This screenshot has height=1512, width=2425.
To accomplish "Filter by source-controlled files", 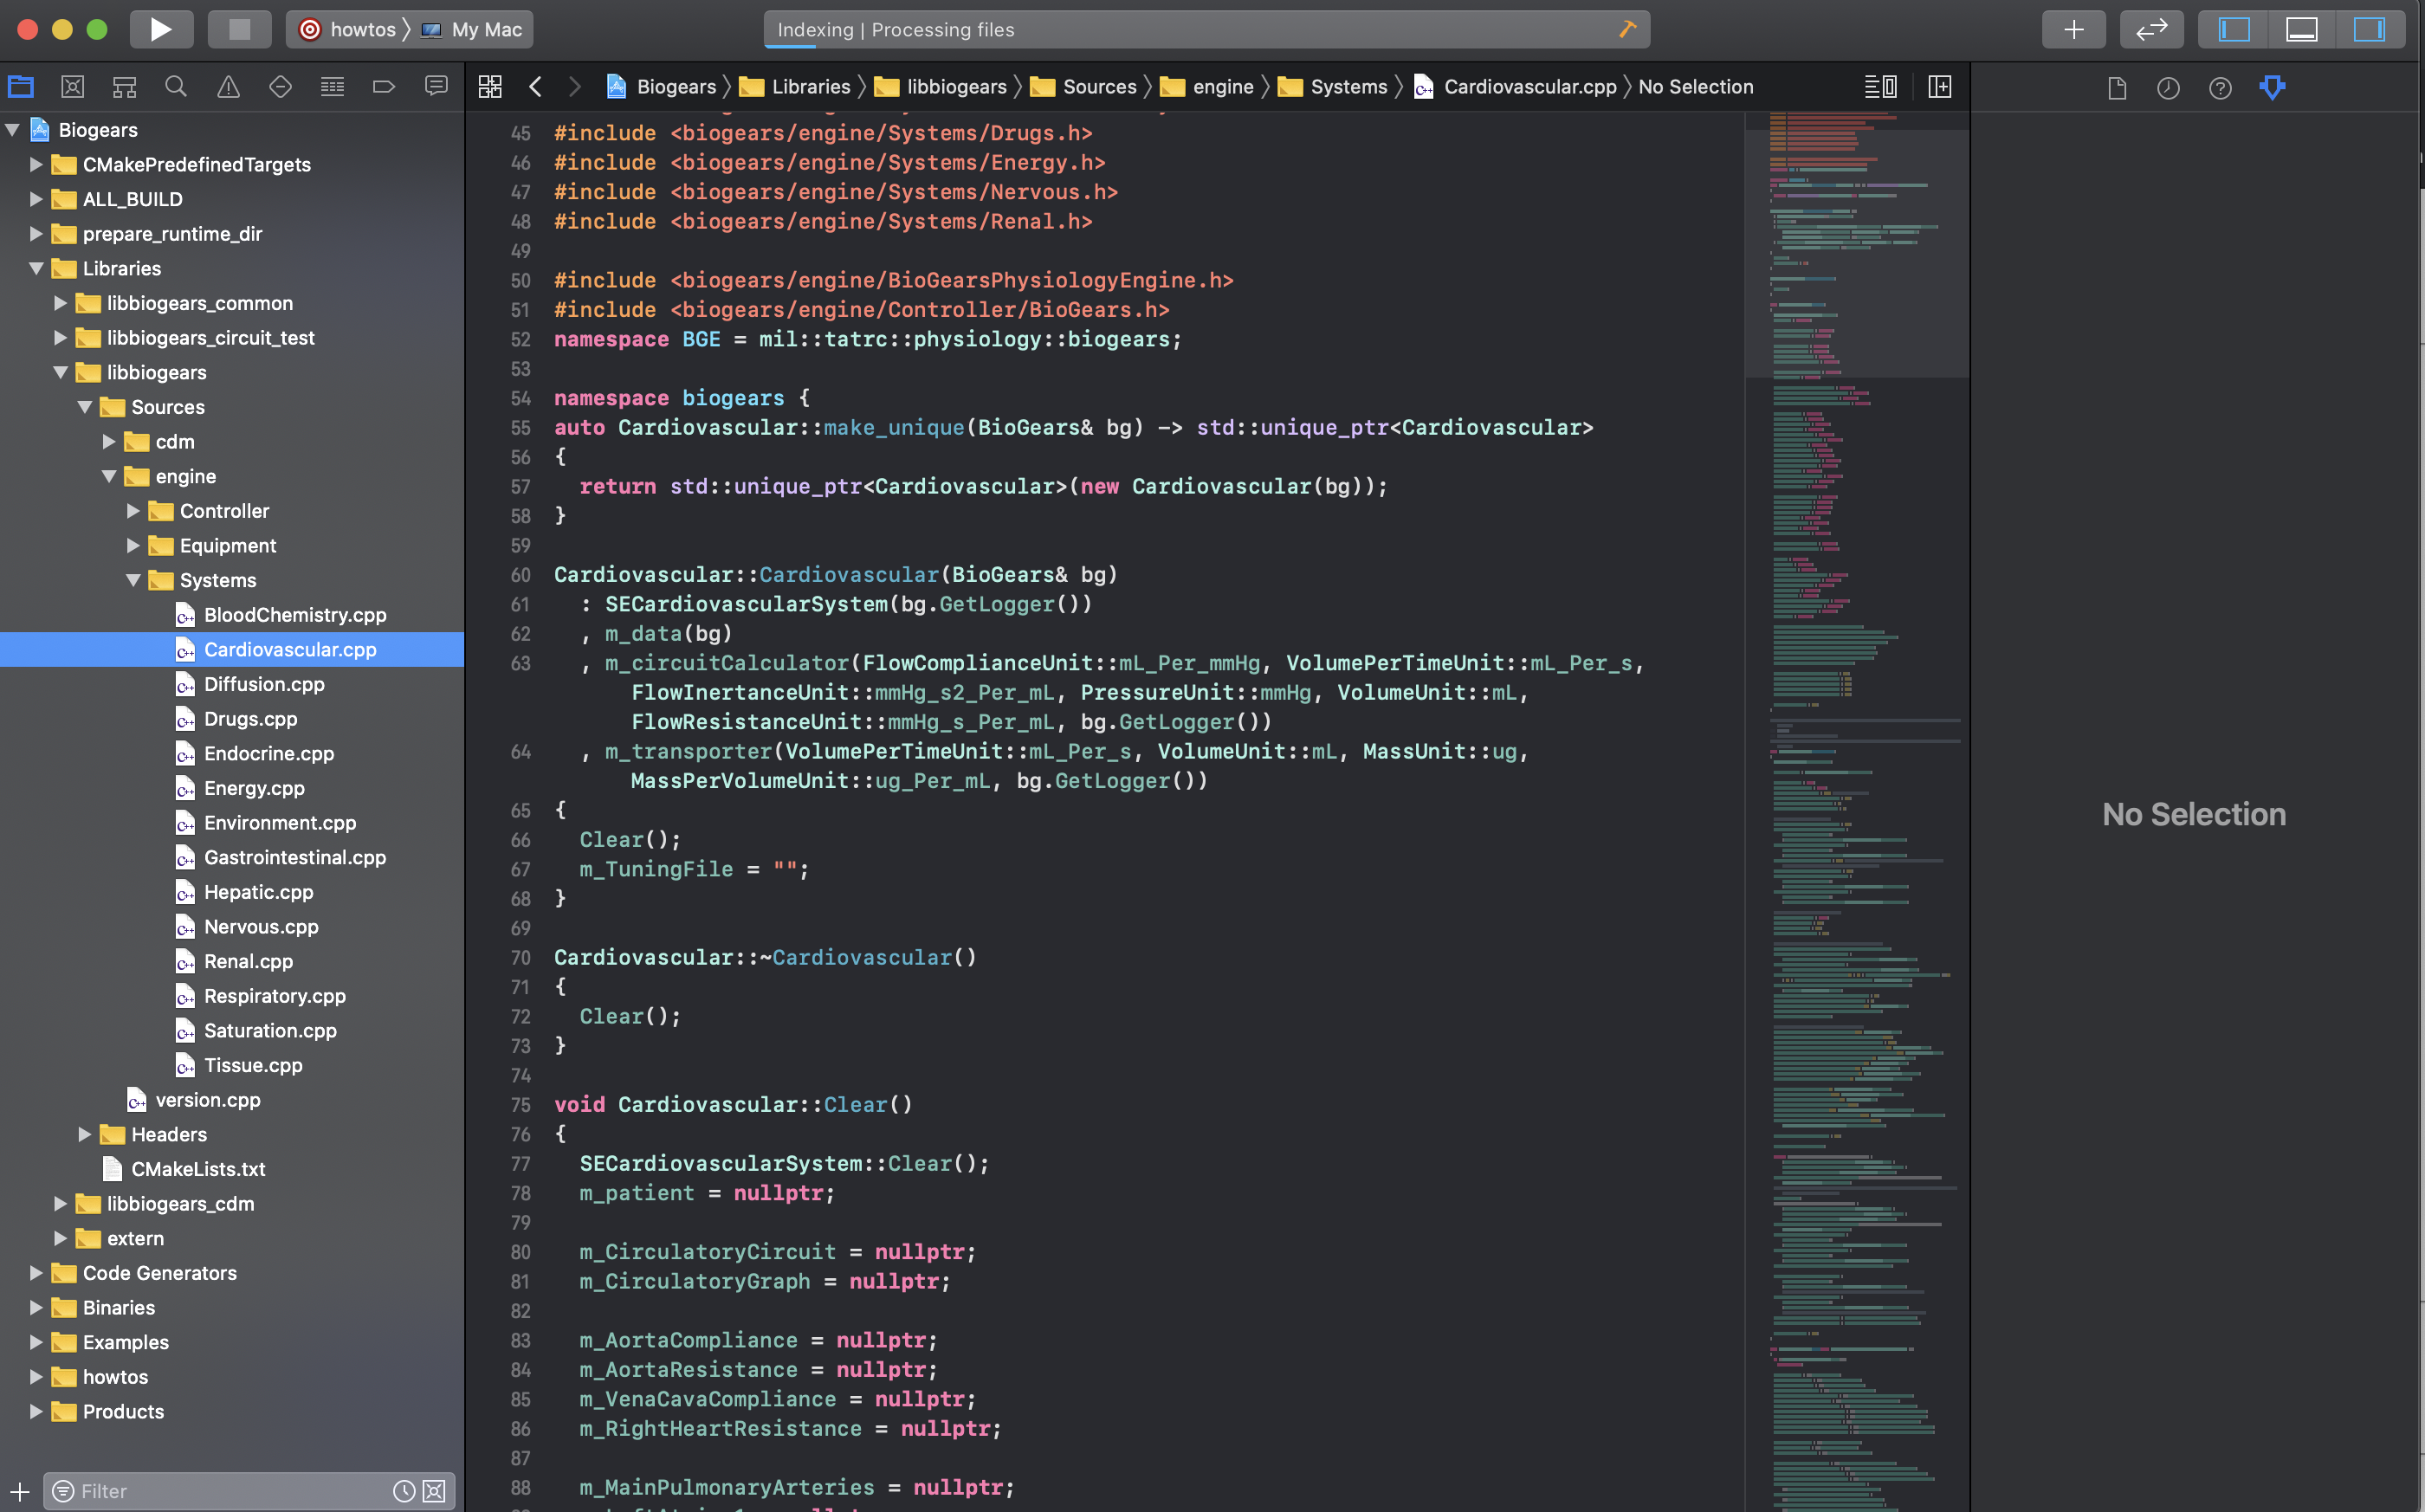I will point(434,1491).
